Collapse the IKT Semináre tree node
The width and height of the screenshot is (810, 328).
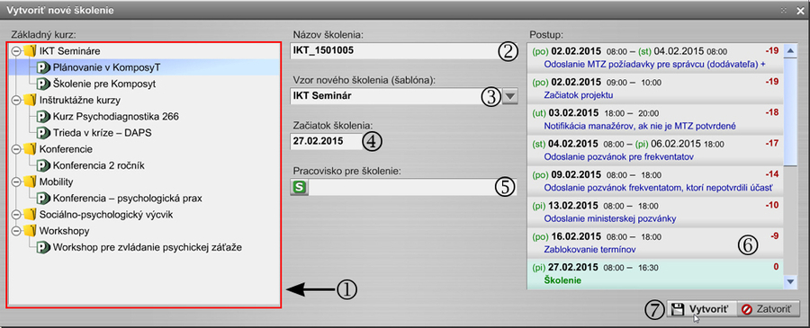tap(16, 51)
